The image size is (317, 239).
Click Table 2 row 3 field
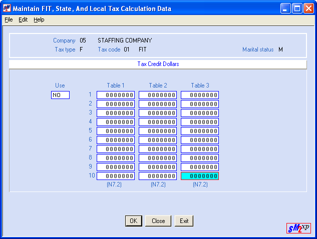point(158,113)
